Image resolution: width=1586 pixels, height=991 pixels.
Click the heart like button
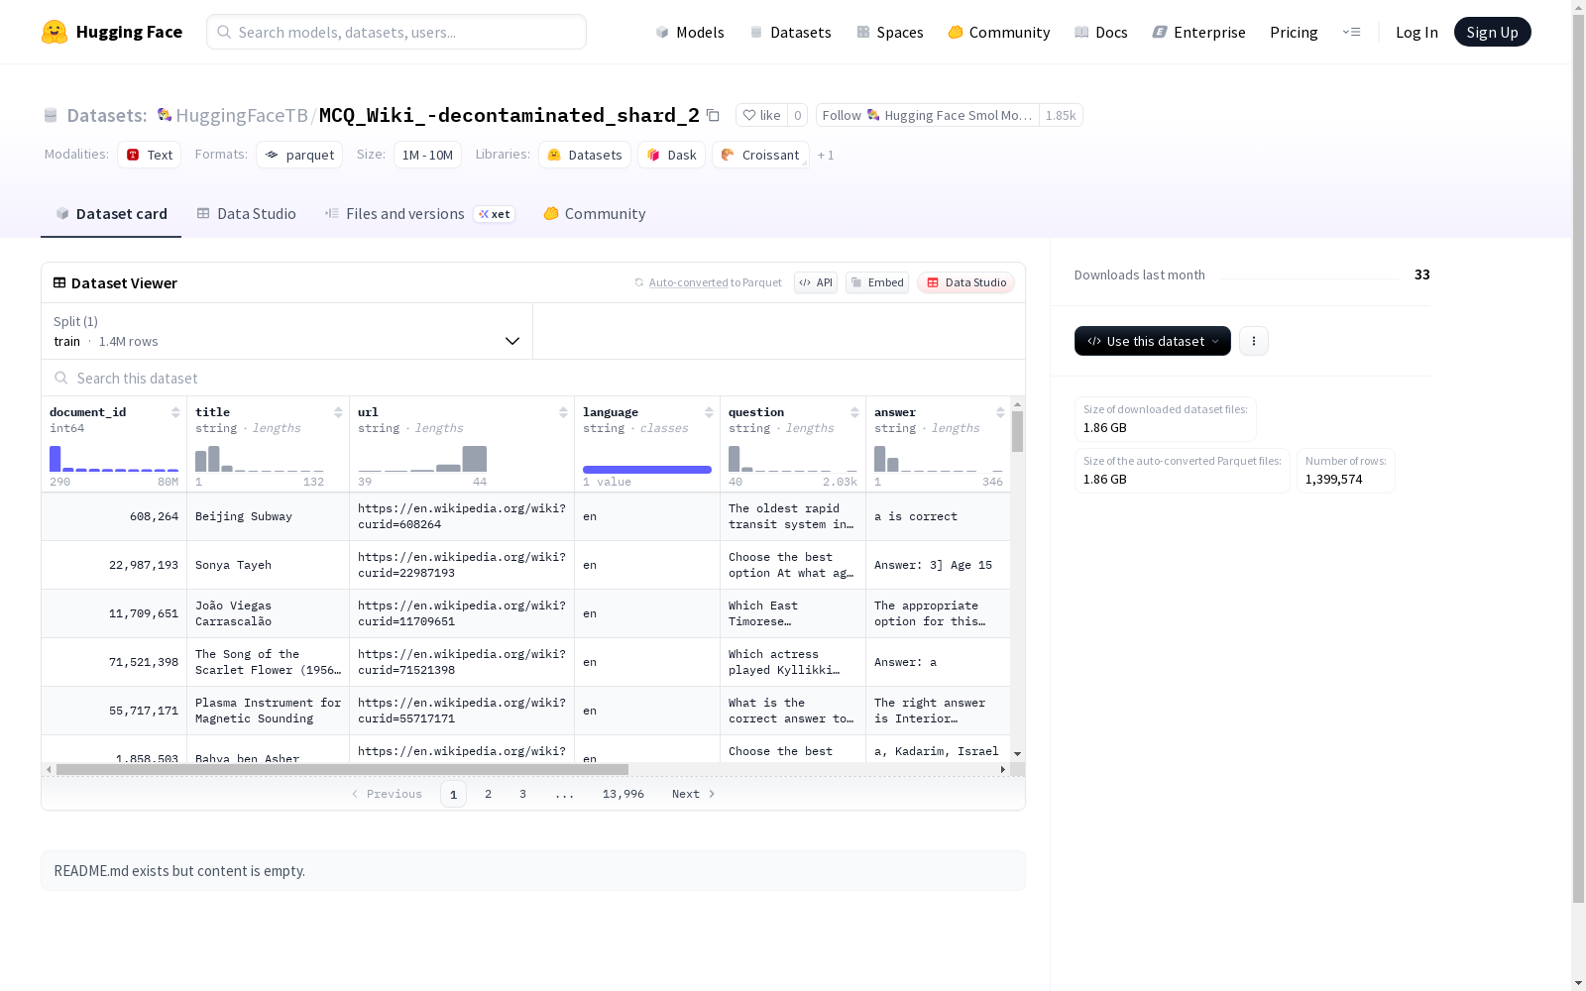[x=761, y=115]
